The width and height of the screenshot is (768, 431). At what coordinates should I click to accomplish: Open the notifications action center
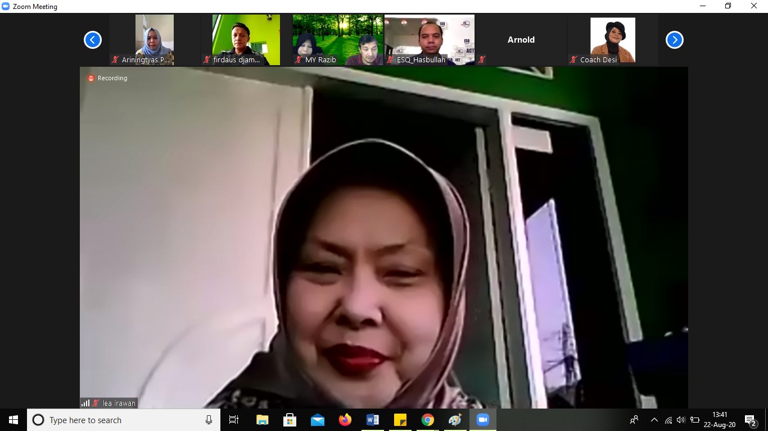click(x=750, y=420)
